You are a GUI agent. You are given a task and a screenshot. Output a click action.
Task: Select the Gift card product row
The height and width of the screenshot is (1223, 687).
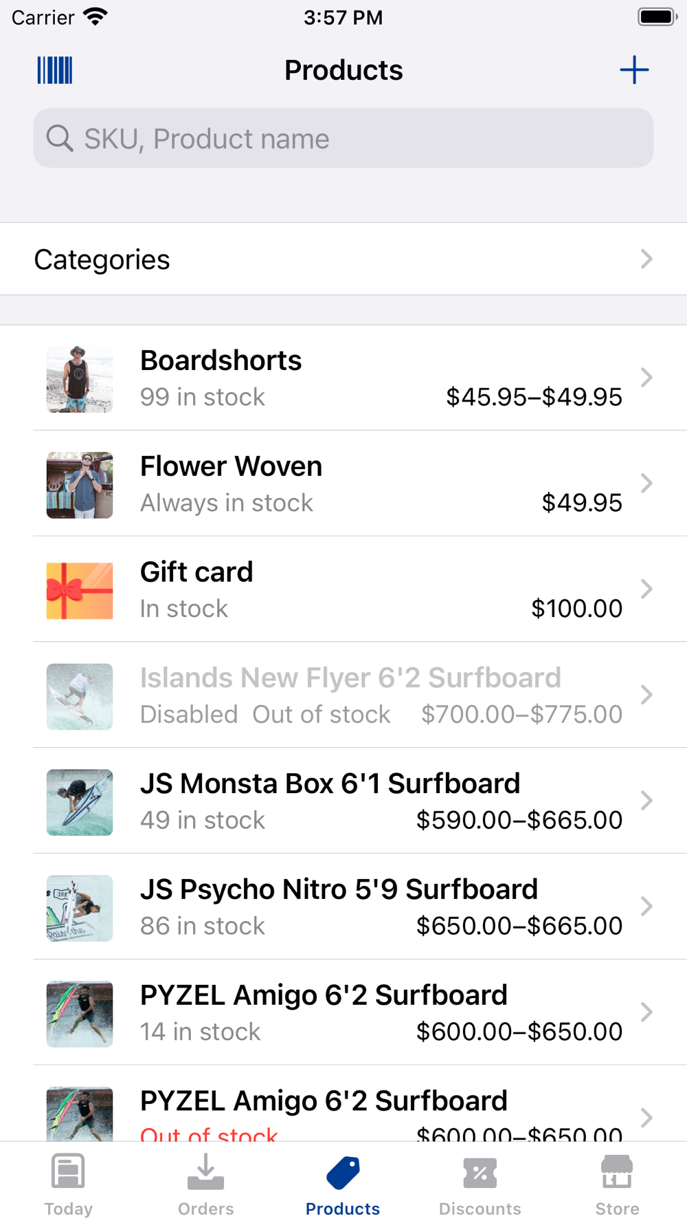pos(343,589)
